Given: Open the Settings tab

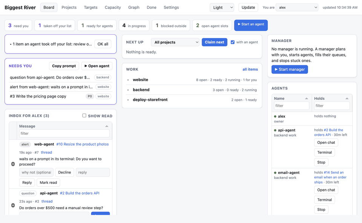Looking at the screenshot, I should (171, 8).
